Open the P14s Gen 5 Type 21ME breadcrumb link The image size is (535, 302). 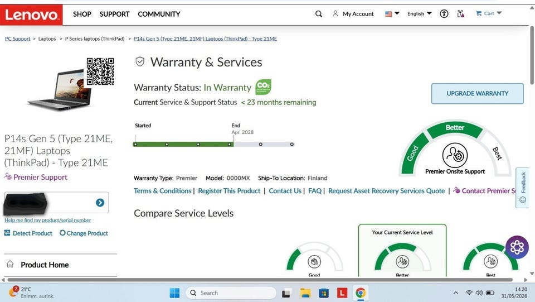tap(205, 39)
